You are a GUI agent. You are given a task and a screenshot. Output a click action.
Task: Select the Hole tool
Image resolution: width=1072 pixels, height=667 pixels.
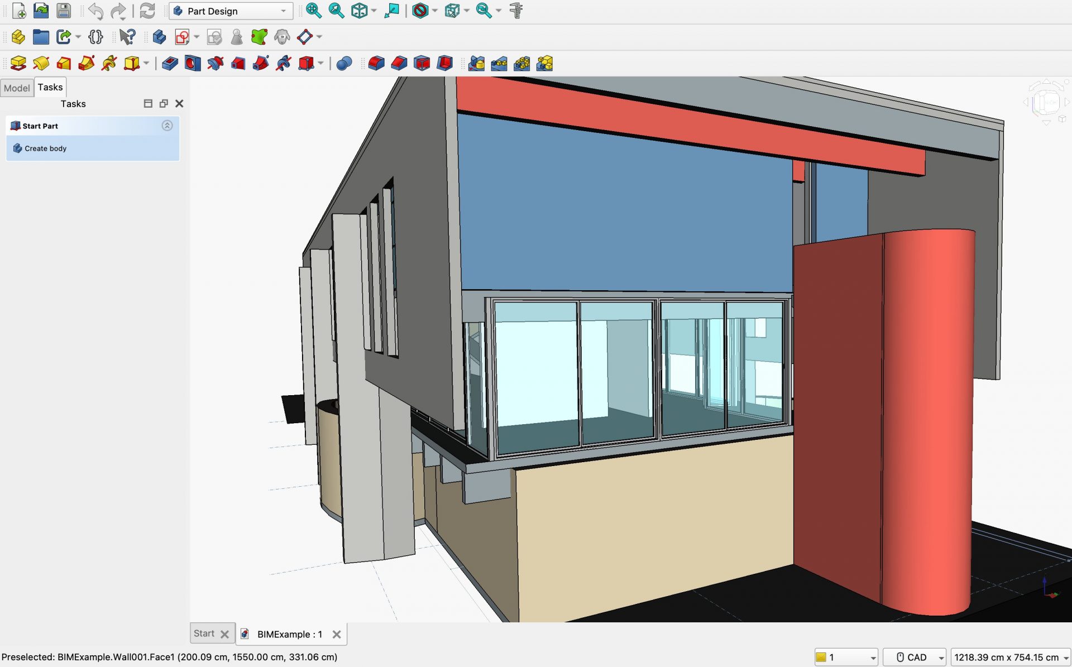pos(193,63)
